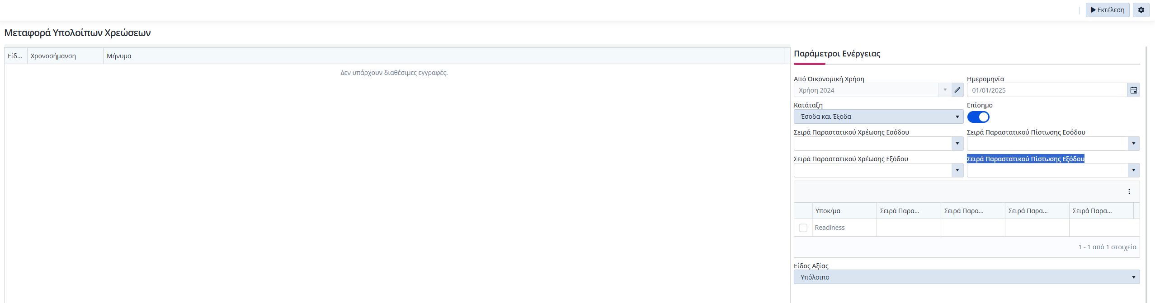This screenshot has height=303, width=1155.
Task: Click the Υποκ/μα column header
Action: coord(844,211)
